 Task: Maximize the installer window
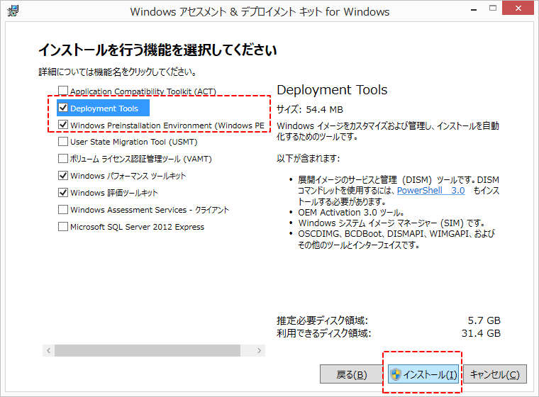pos(493,9)
